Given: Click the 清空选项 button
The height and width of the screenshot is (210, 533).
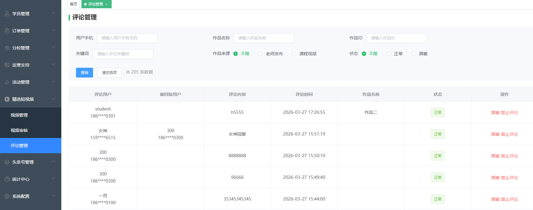Looking at the screenshot, I should click(109, 73).
